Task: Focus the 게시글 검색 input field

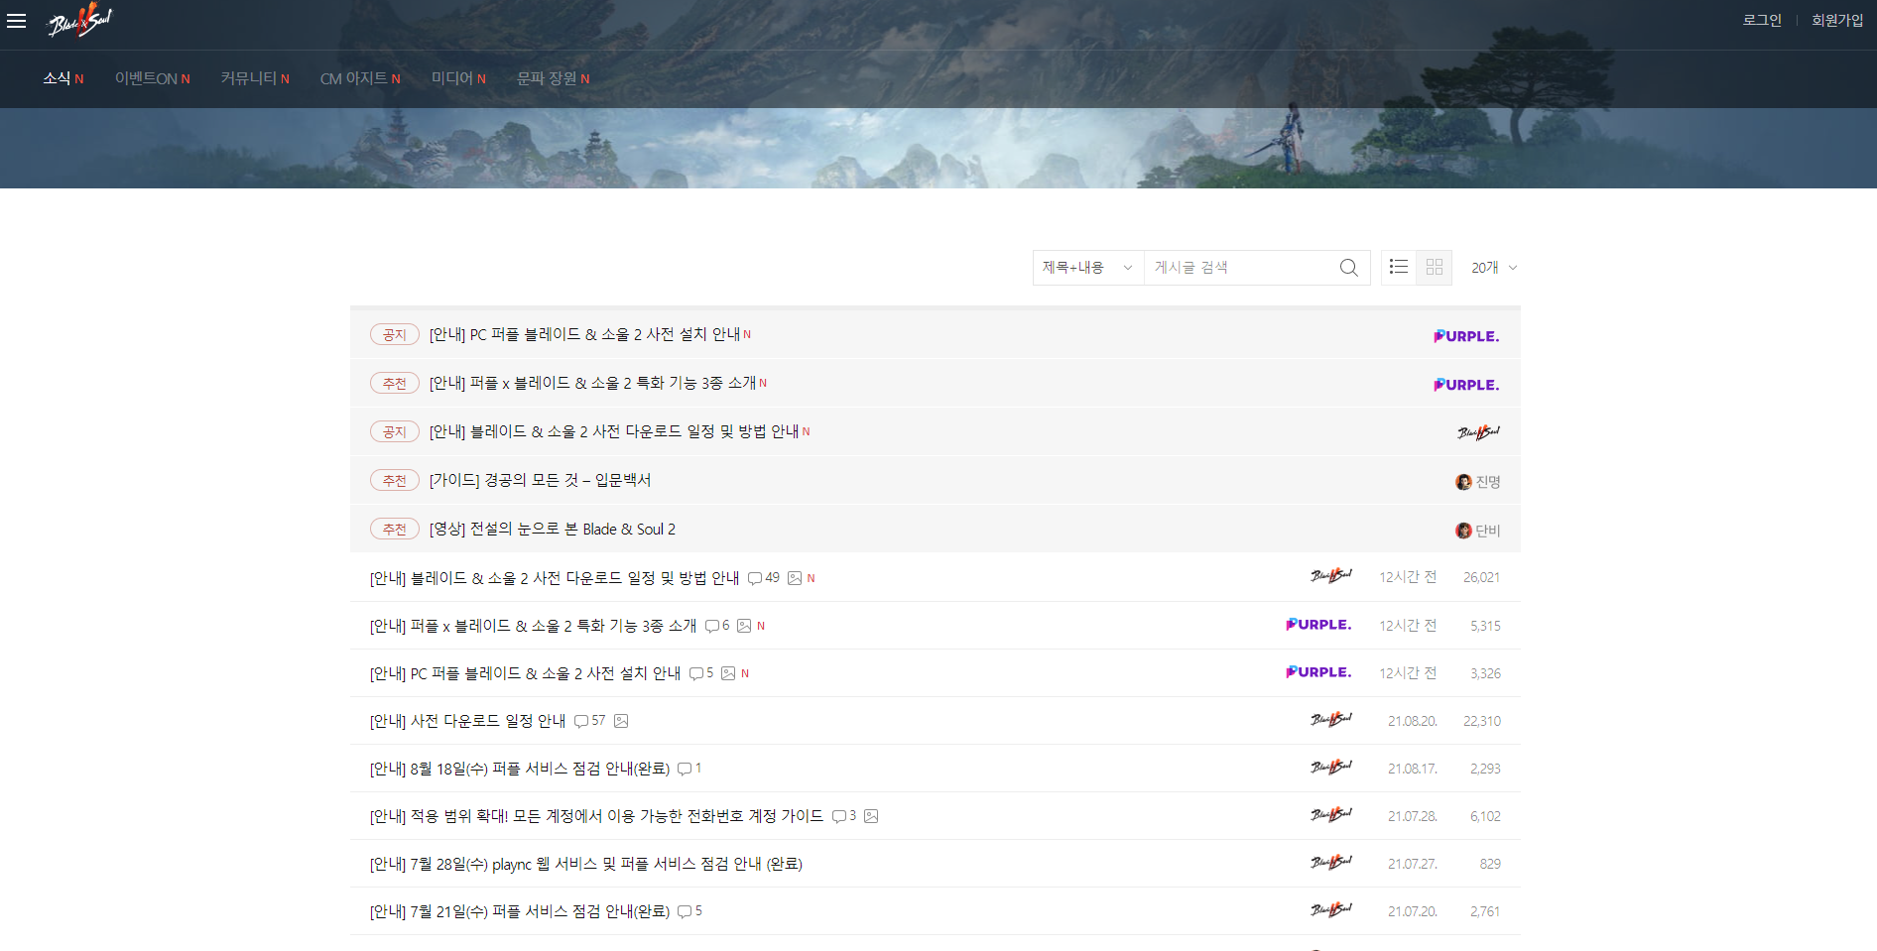Action: 1240,268
